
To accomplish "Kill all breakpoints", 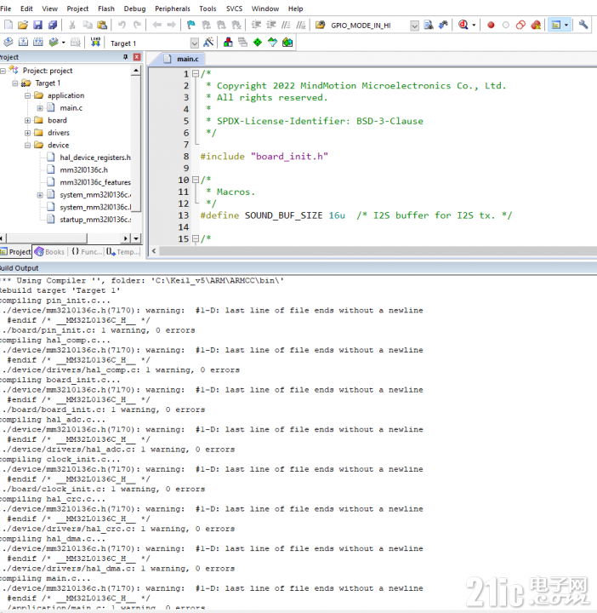I will [x=536, y=25].
